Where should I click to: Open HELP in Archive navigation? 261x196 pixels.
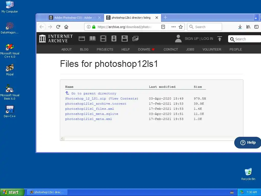(x=125, y=49)
